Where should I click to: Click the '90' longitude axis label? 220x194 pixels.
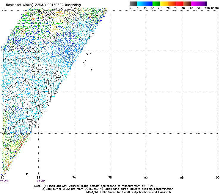click(218, 178)
